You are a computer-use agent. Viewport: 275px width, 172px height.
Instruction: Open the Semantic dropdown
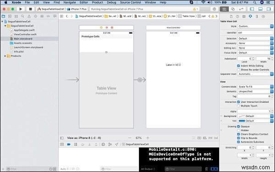tap(255, 91)
